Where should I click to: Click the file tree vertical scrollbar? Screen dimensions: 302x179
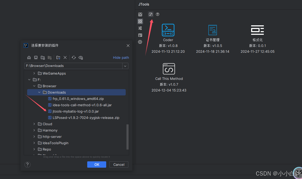click(x=127, y=137)
